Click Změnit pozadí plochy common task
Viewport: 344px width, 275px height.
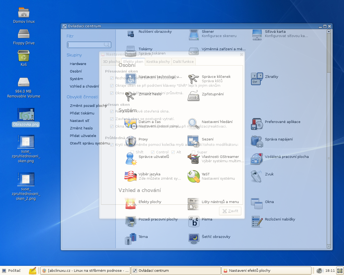click(x=88, y=106)
